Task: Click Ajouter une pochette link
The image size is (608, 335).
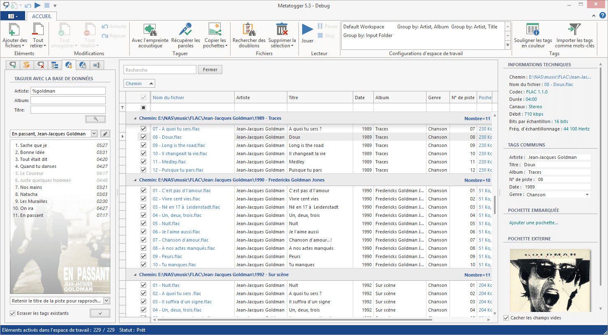Action: tap(533, 223)
